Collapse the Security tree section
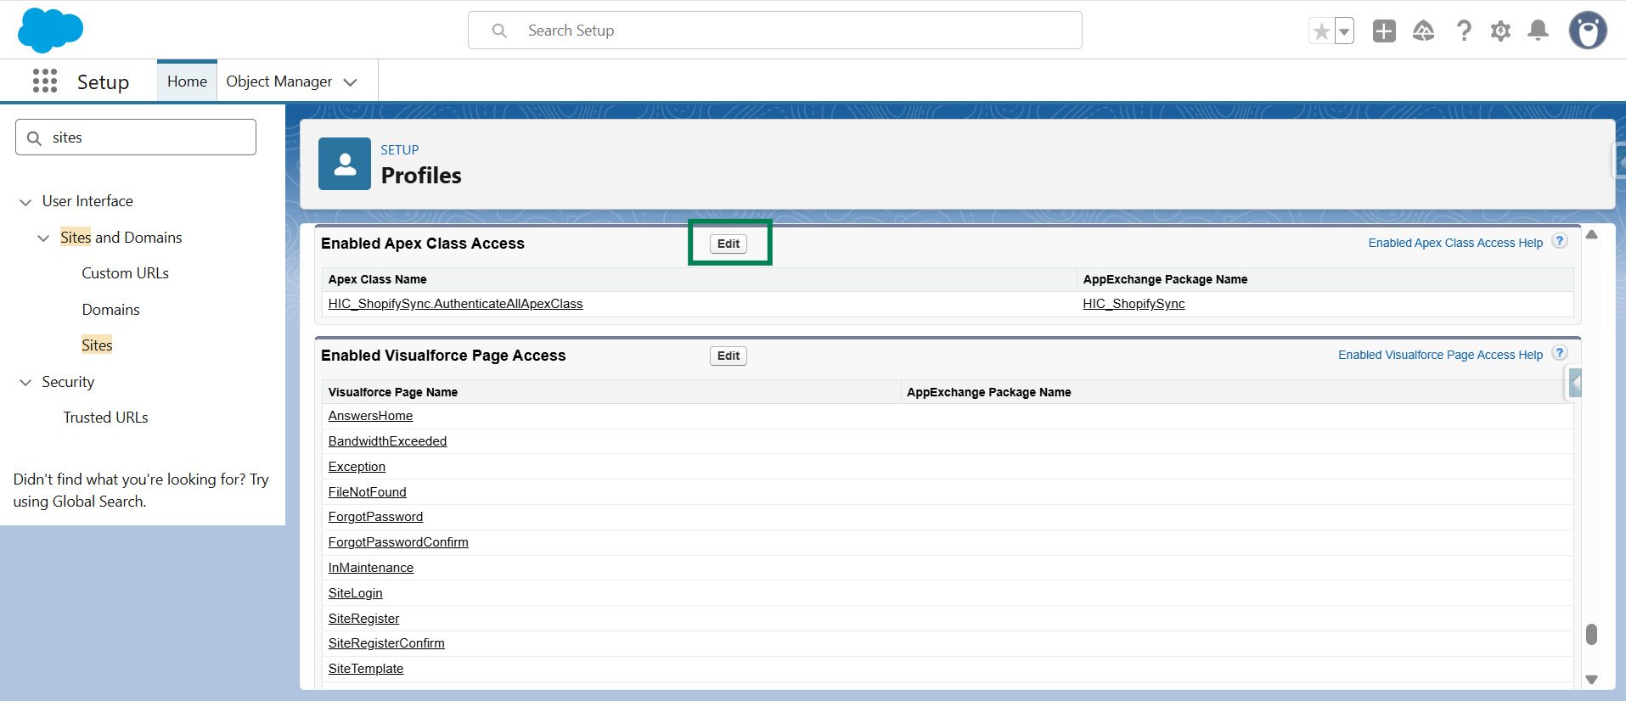The height and width of the screenshot is (701, 1626). [x=25, y=383]
